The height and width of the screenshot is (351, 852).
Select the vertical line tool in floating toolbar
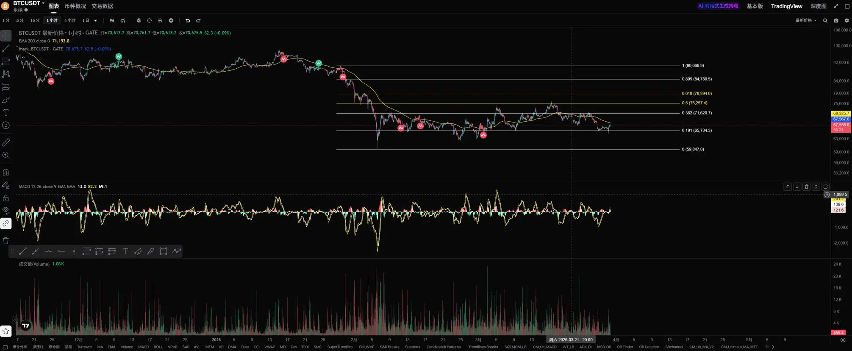(x=74, y=251)
